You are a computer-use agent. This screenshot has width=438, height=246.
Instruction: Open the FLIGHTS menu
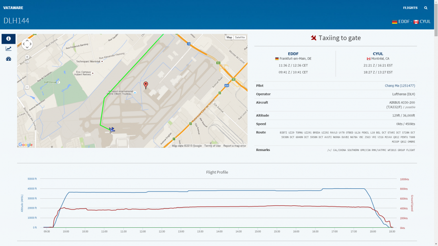coord(410,8)
